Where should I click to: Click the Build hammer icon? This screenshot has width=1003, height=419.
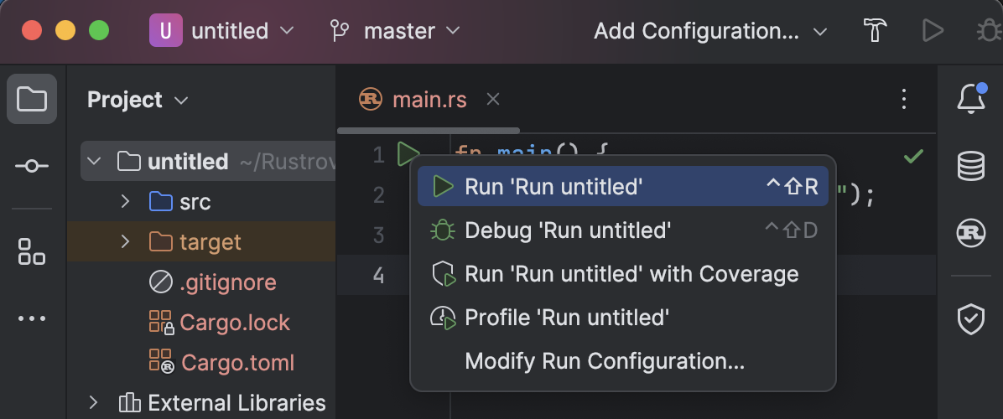coord(875,31)
